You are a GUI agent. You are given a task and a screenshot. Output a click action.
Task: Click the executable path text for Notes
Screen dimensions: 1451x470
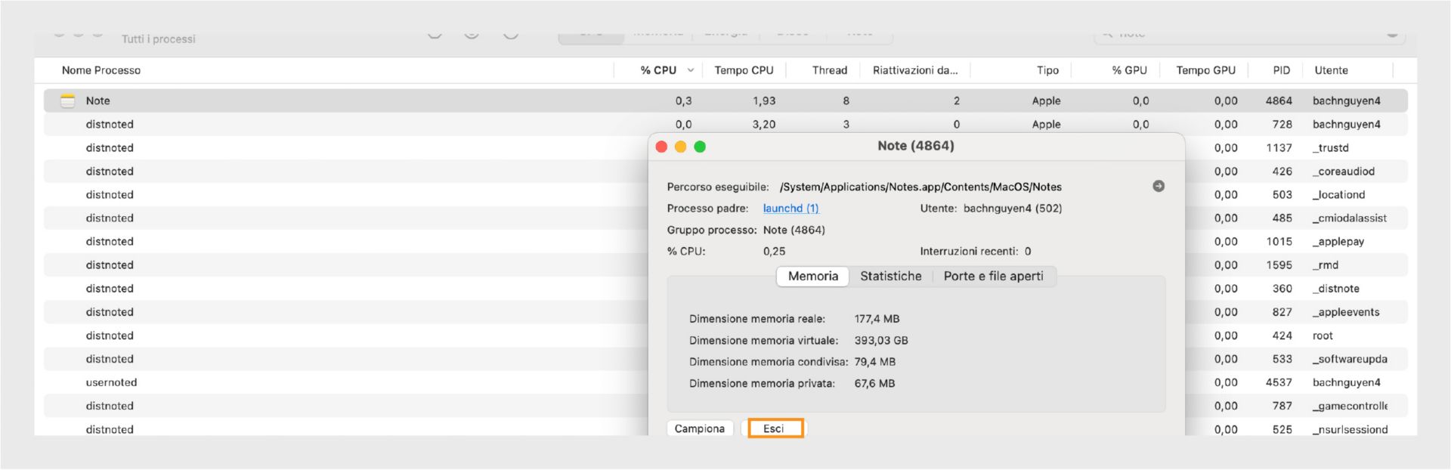(x=920, y=187)
